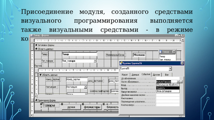Open the Все tab
The image size is (214, 120).
pyautogui.click(x=167, y=75)
